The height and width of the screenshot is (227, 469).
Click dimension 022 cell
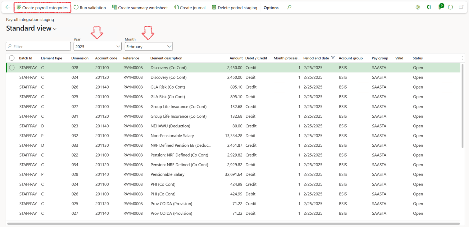[x=75, y=155]
